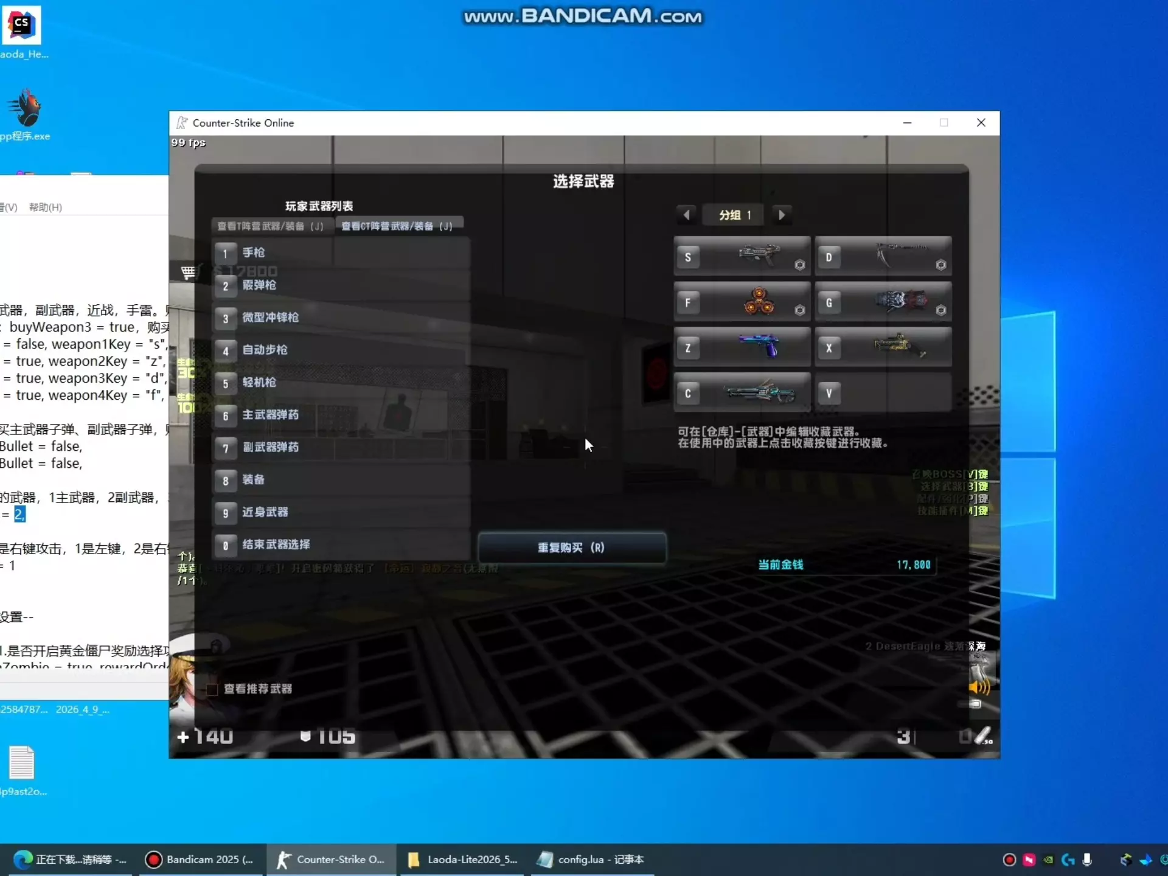Click the favorite badge on S slot
The height and width of the screenshot is (876, 1168).
pos(800,265)
